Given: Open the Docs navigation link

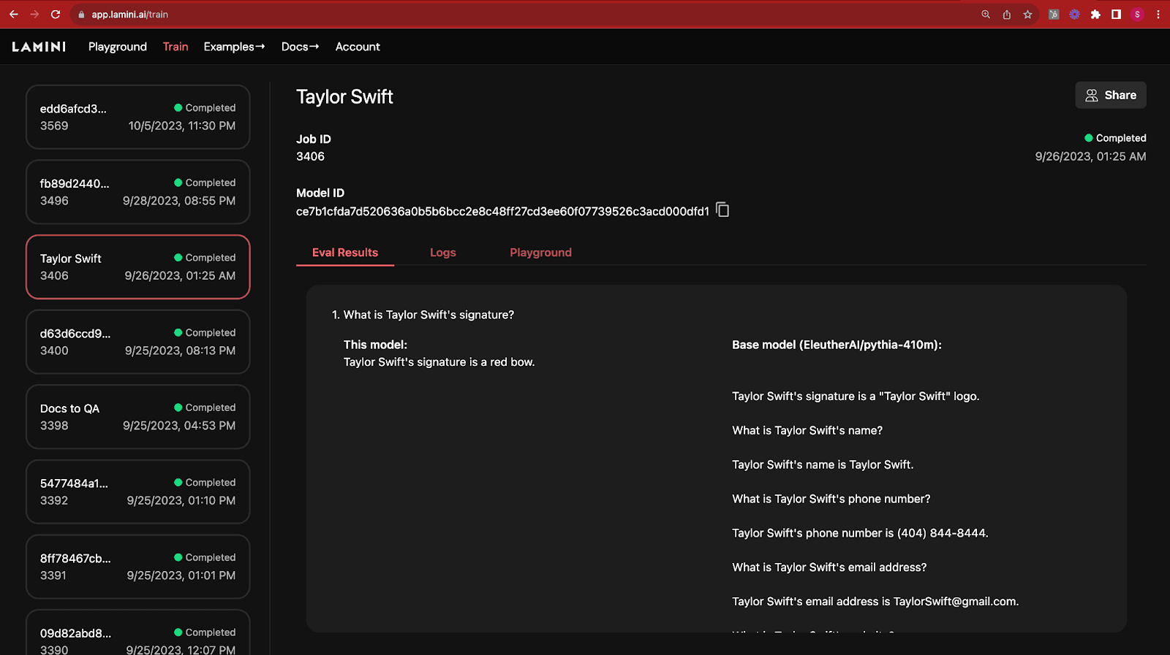Looking at the screenshot, I should [300, 47].
